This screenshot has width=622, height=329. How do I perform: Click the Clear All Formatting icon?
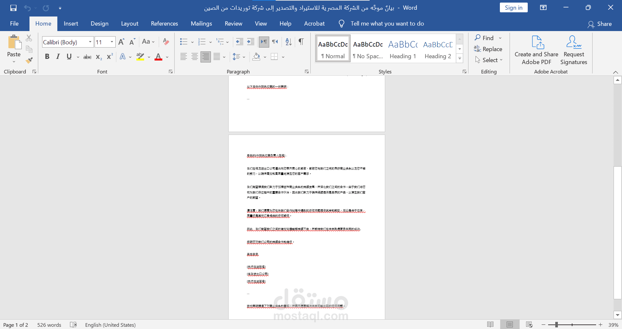click(x=166, y=42)
